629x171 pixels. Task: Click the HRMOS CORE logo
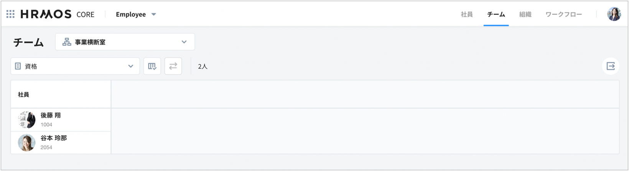58,14
